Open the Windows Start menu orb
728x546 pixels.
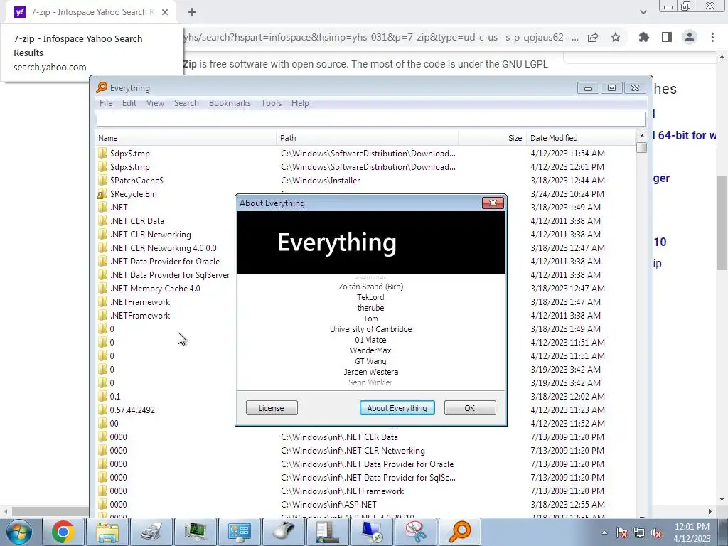[x=19, y=532]
